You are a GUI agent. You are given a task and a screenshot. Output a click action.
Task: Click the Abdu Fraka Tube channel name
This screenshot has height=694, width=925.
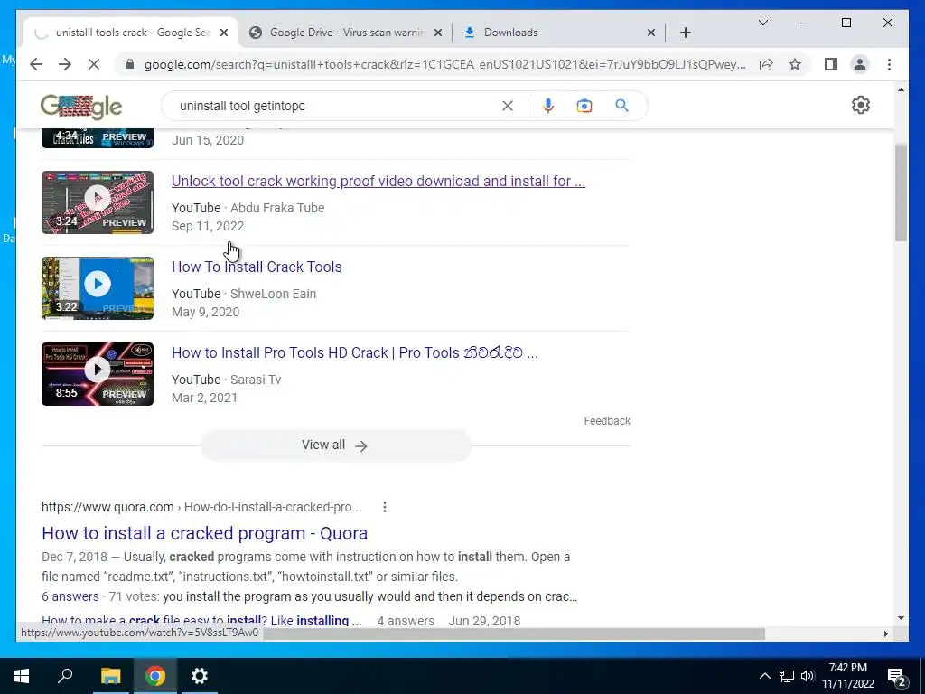277,208
